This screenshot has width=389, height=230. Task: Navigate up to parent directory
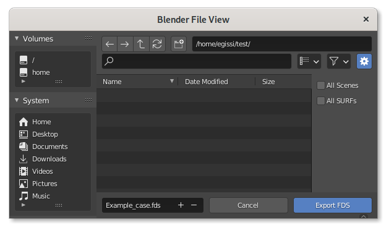tap(141, 44)
